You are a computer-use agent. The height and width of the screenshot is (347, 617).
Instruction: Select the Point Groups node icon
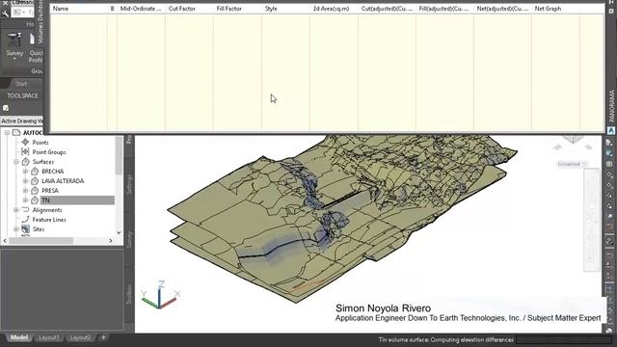26,152
